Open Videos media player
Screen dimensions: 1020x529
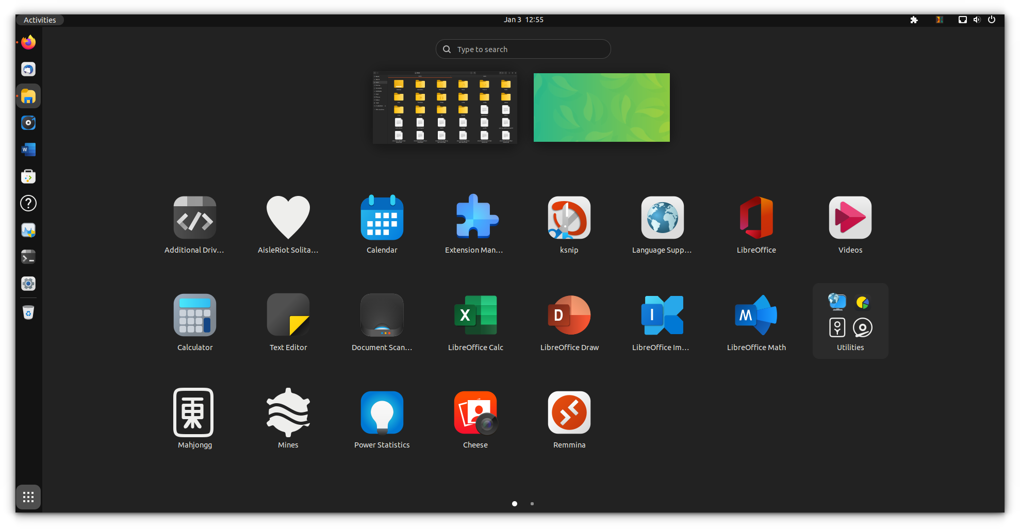pyautogui.click(x=850, y=218)
